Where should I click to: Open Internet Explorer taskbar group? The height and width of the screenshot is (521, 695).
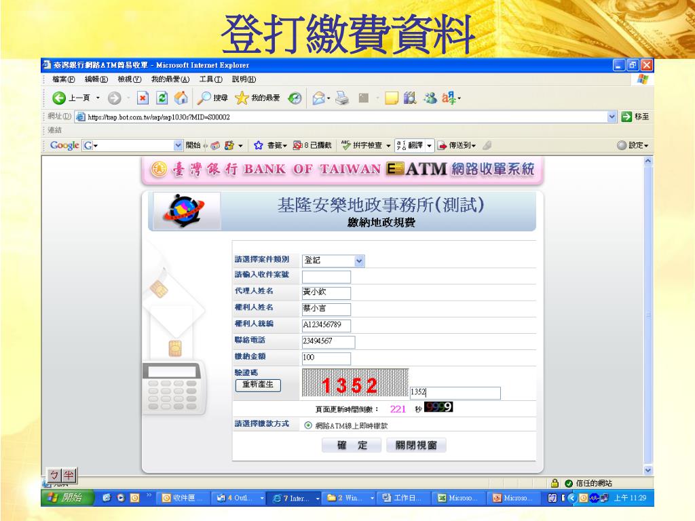click(x=295, y=498)
